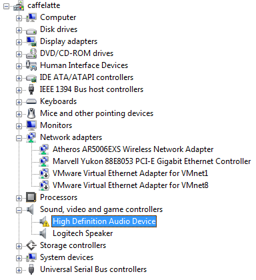The width and height of the screenshot is (256, 280).
Task: Select the Logitech Speaker device
Action: [83, 233]
